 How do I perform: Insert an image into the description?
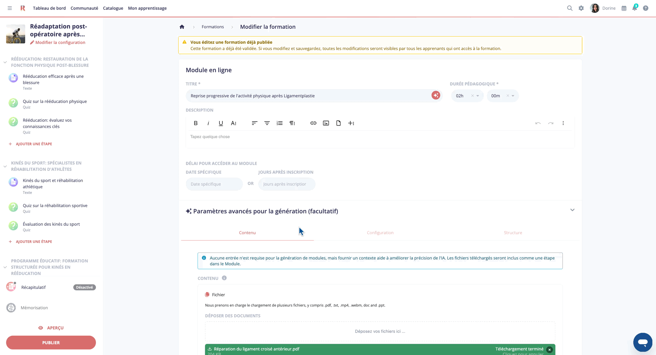(326, 123)
